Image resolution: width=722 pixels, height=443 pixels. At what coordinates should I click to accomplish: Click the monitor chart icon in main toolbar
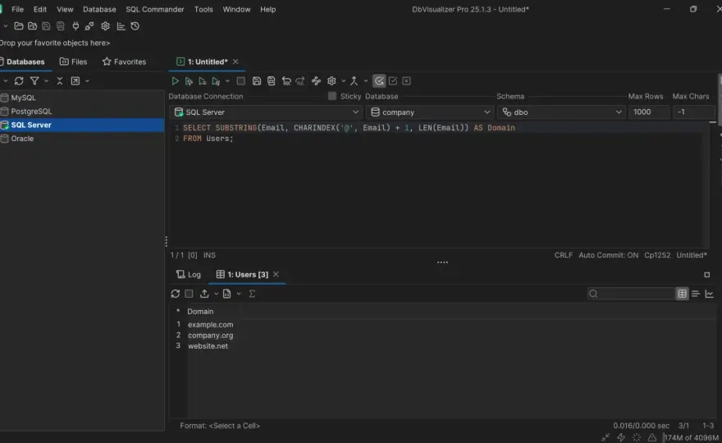(x=121, y=26)
